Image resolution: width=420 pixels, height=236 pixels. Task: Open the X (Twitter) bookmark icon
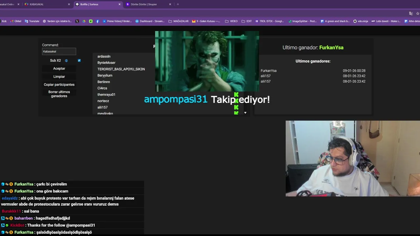(x=77, y=21)
